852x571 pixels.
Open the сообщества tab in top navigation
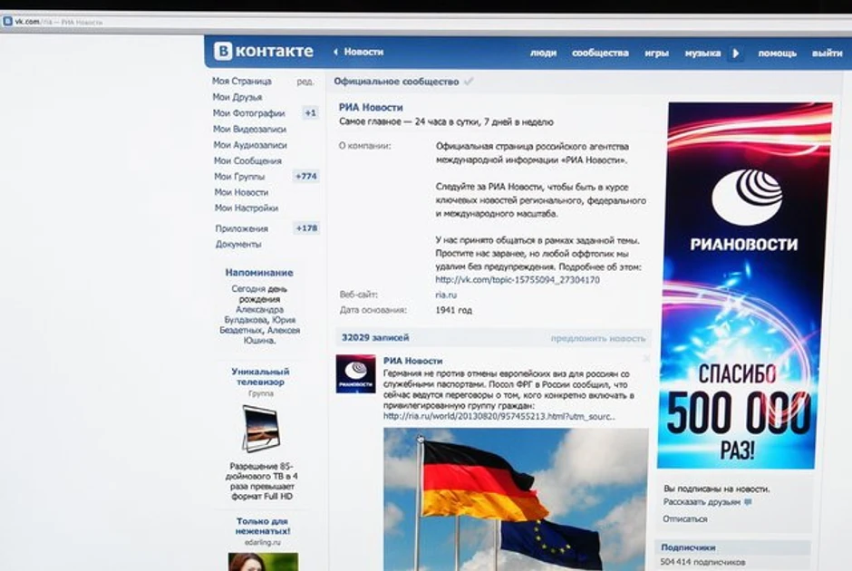point(600,53)
